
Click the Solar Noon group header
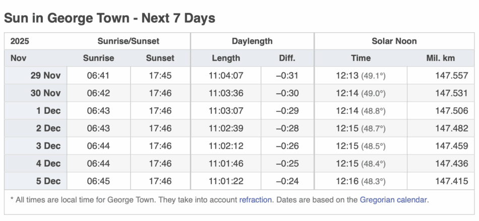click(x=394, y=41)
